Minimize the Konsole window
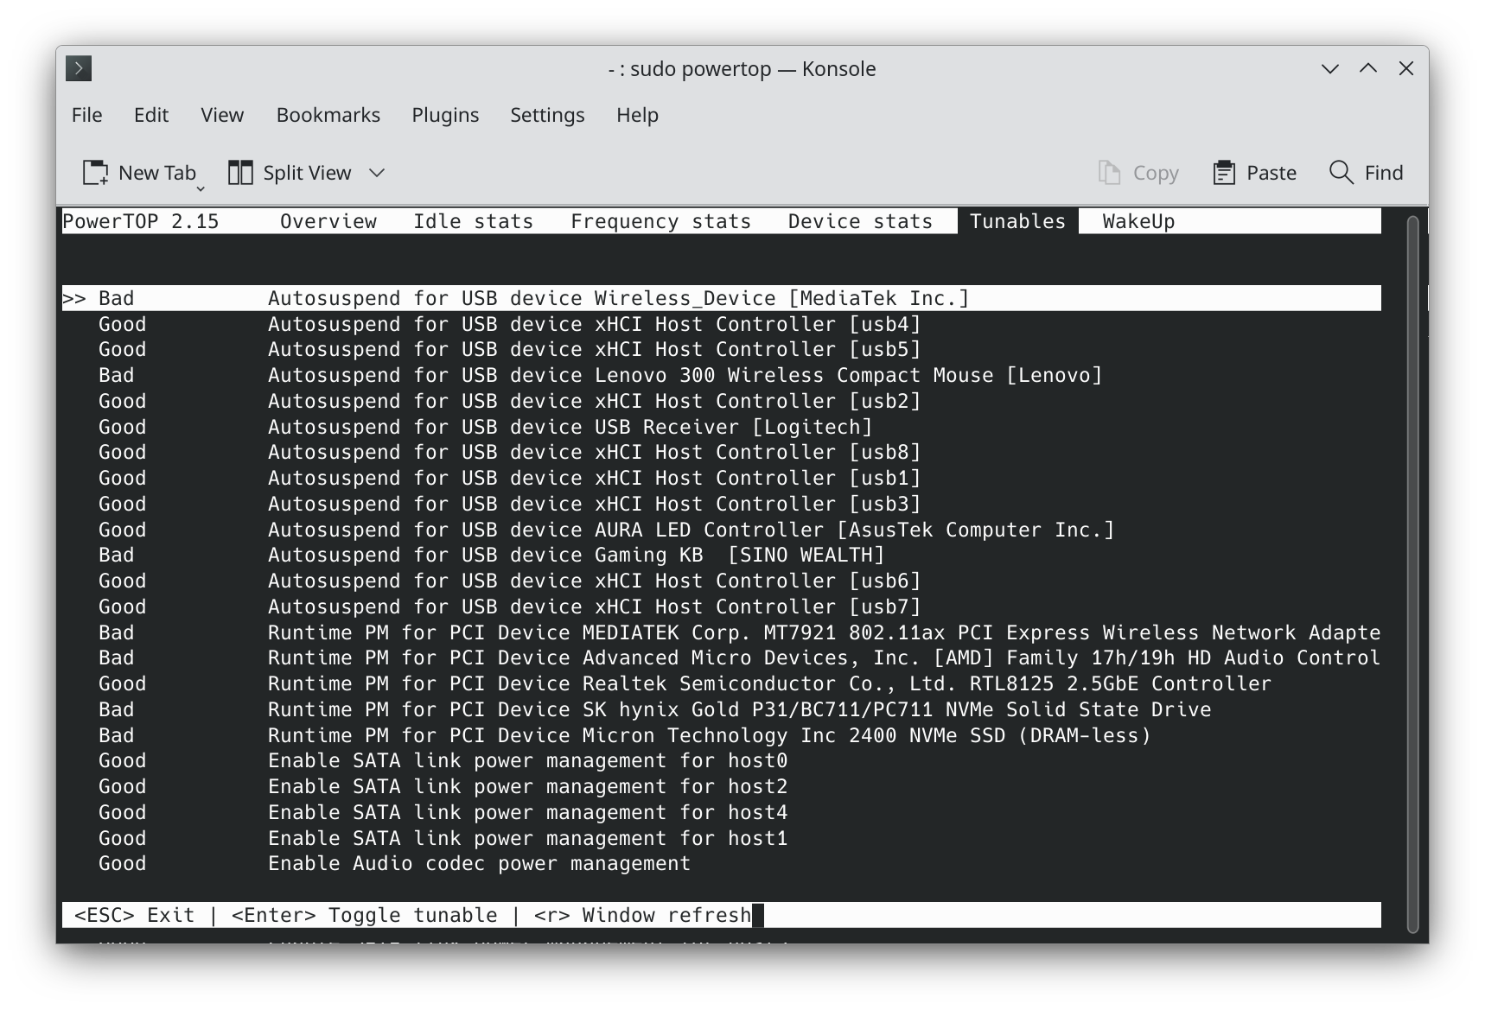 (x=1329, y=69)
